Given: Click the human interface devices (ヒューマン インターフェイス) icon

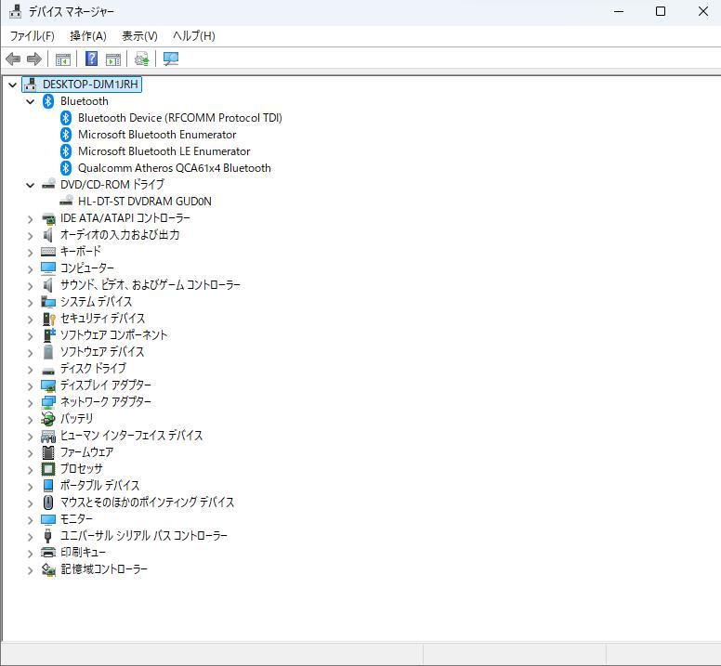Looking at the screenshot, I should 48,436.
